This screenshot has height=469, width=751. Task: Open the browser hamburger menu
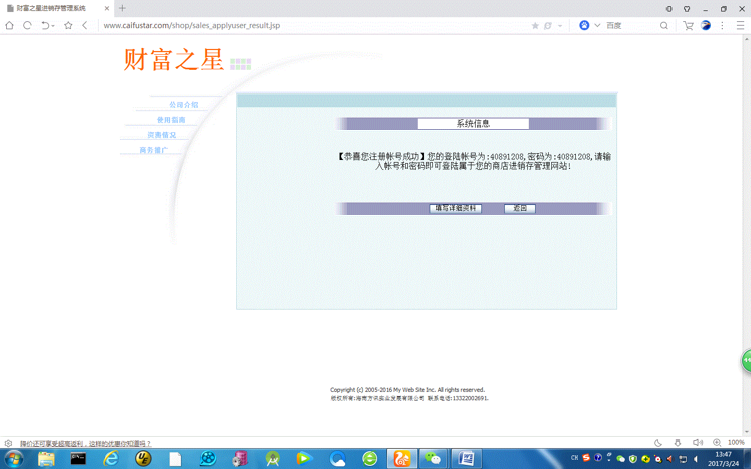click(740, 26)
